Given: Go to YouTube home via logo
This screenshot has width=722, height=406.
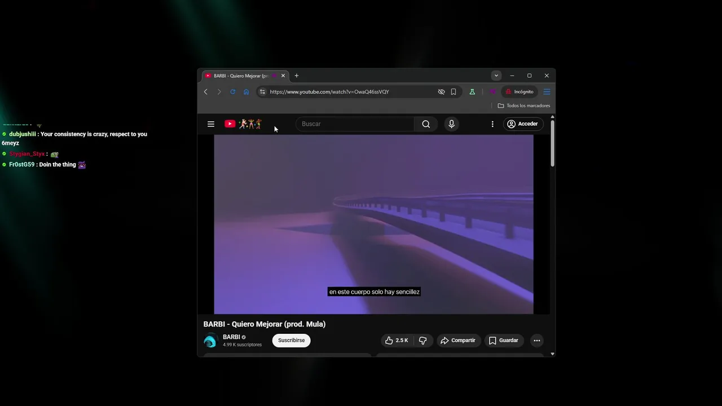Looking at the screenshot, I should click(243, 124).
